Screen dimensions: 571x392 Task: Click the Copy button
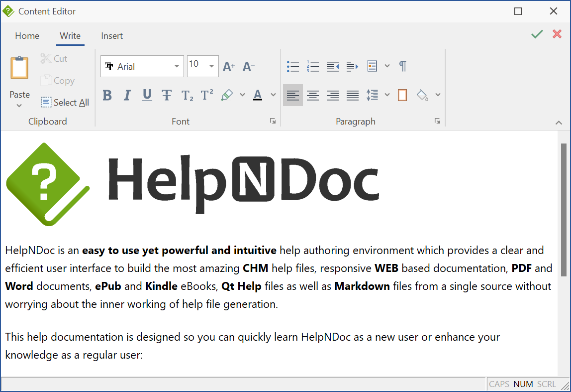pos(58,81)
